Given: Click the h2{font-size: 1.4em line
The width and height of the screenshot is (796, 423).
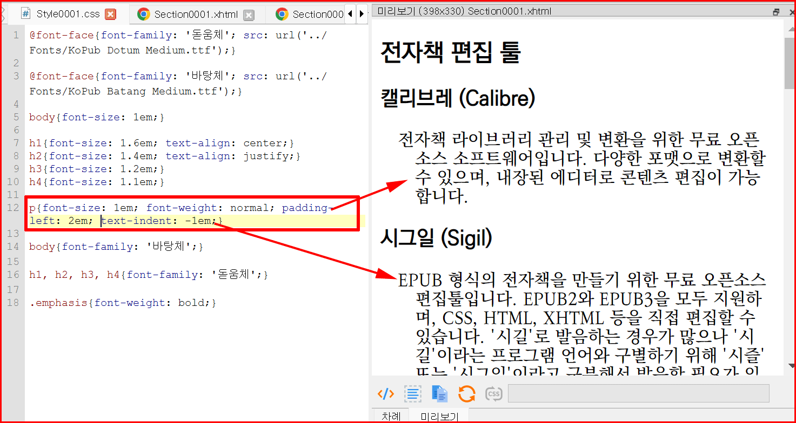Looking at the screenshot, I should point(165,156).
